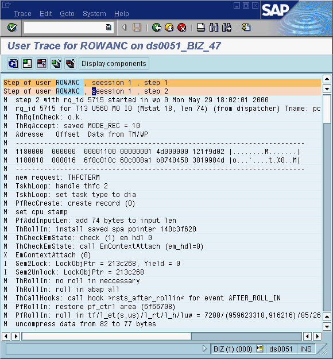Screen dimensions: 333x359
Task: Click the 'set cpu stamp' trace line
Action: point(42,212)
